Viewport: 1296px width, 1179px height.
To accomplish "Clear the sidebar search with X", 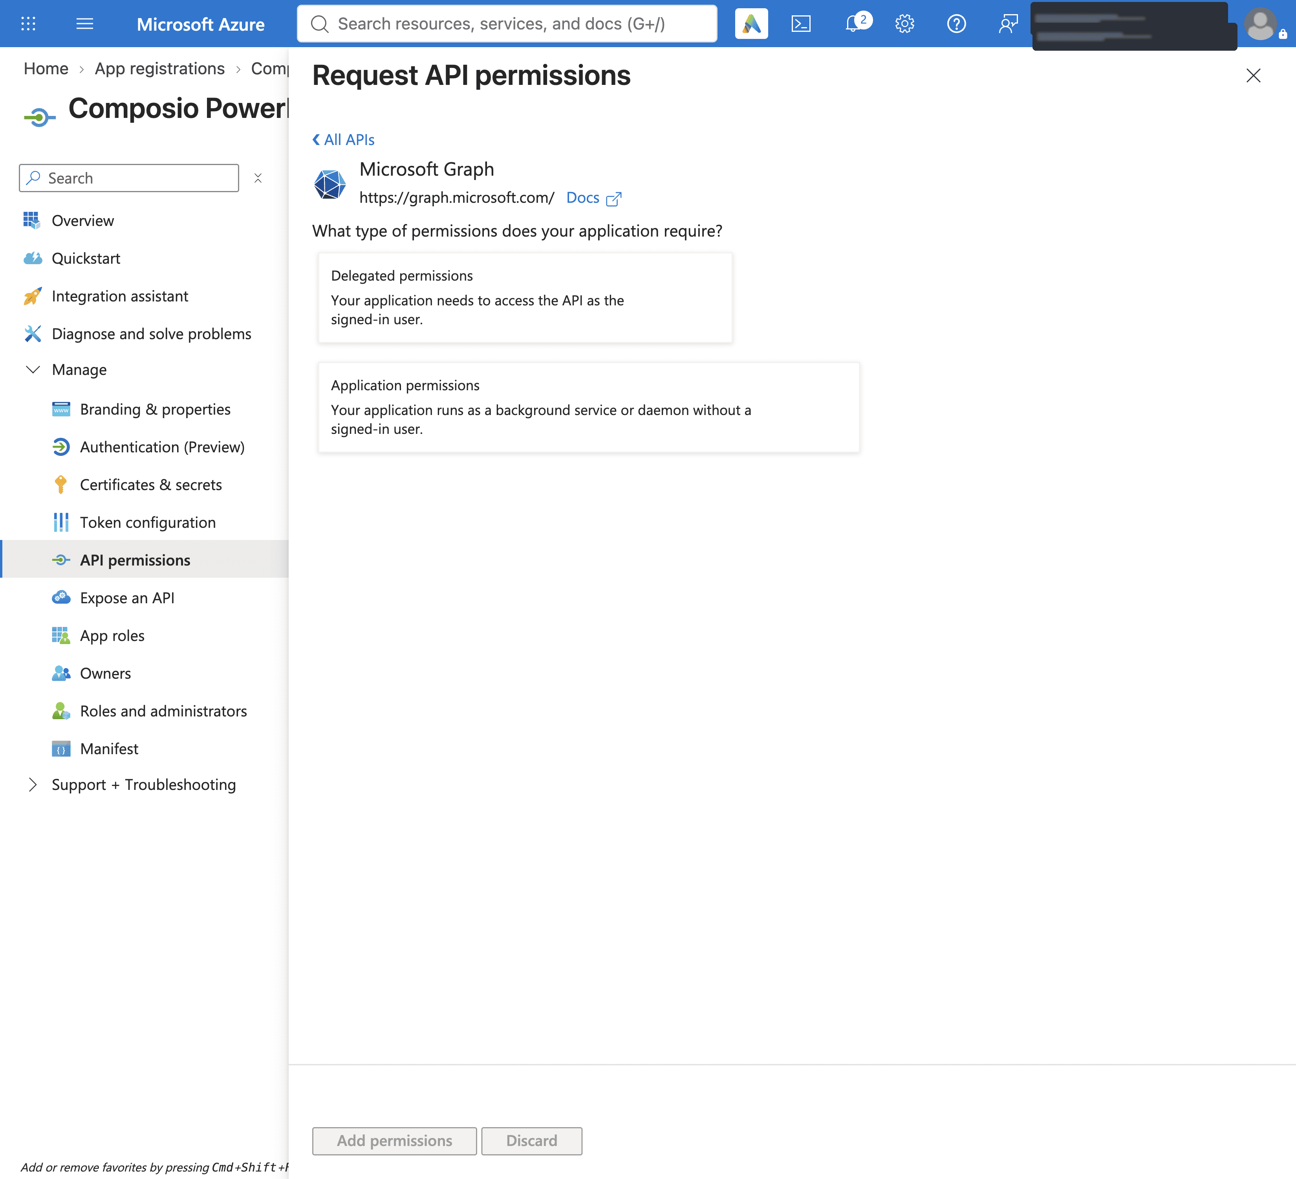I will click(258, 178).
